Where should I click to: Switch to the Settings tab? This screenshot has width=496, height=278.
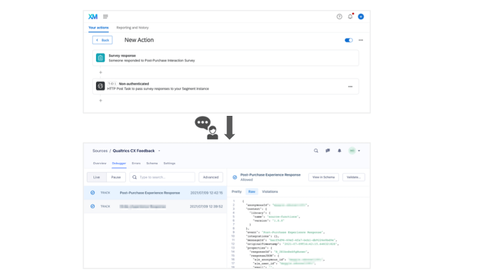coord(169,163)
